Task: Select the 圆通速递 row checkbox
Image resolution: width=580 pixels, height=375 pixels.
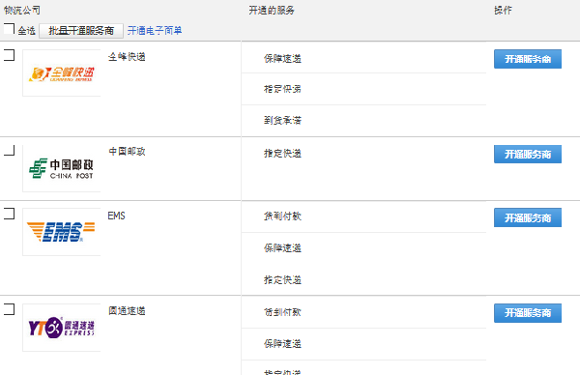Action: [x=9, y=309]
